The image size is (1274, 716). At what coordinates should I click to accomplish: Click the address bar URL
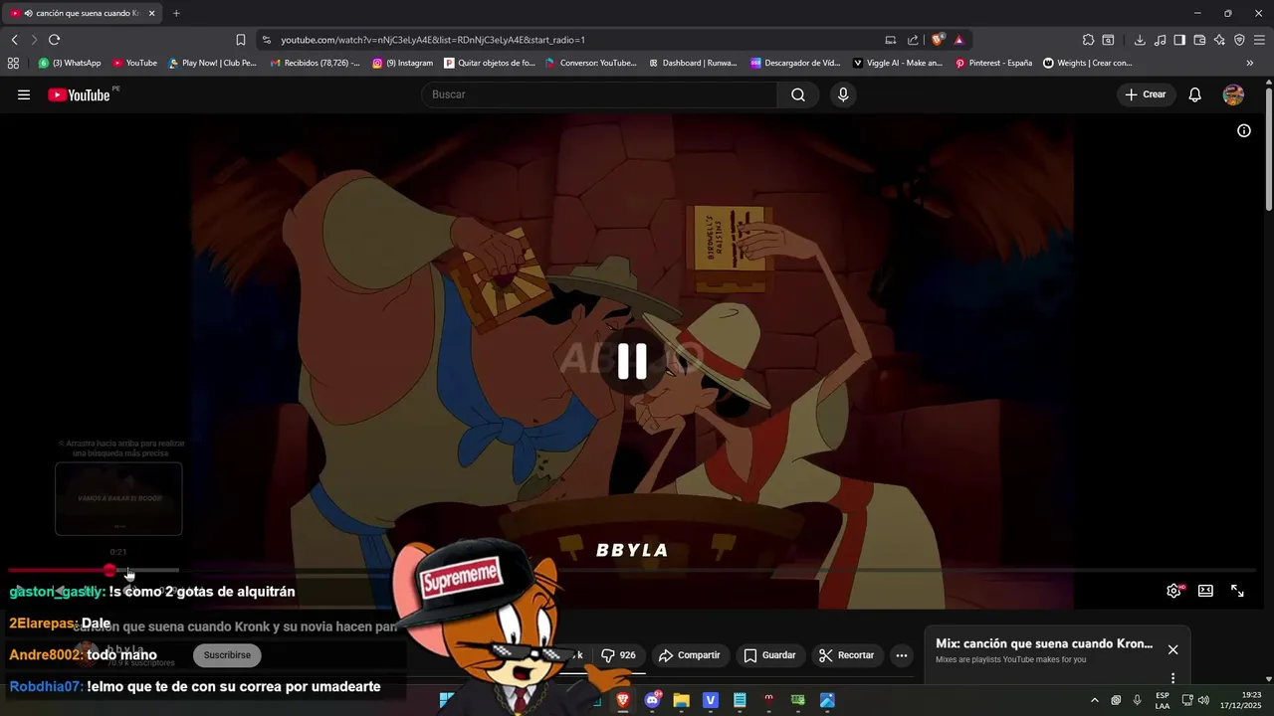click(x=432, y=40)
